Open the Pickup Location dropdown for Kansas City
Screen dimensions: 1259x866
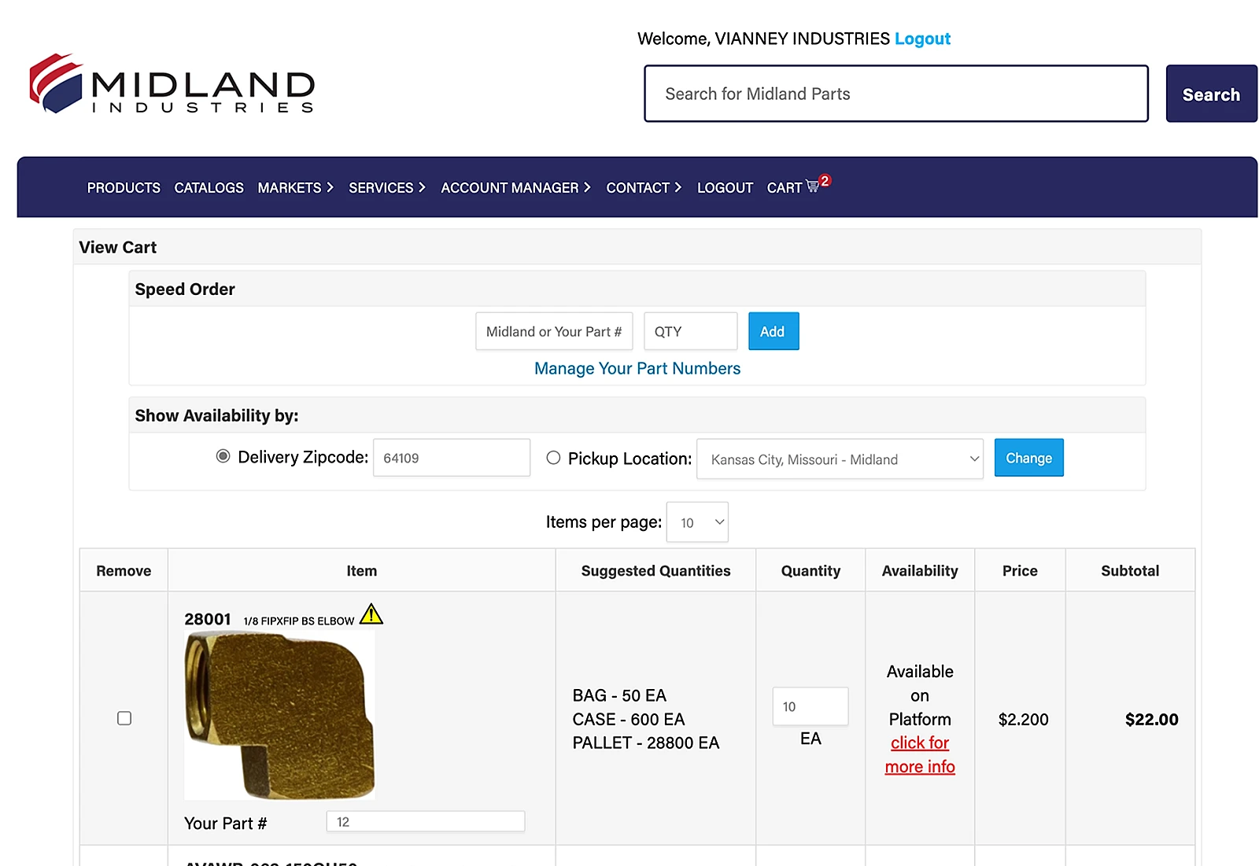(x=839, y=459)
